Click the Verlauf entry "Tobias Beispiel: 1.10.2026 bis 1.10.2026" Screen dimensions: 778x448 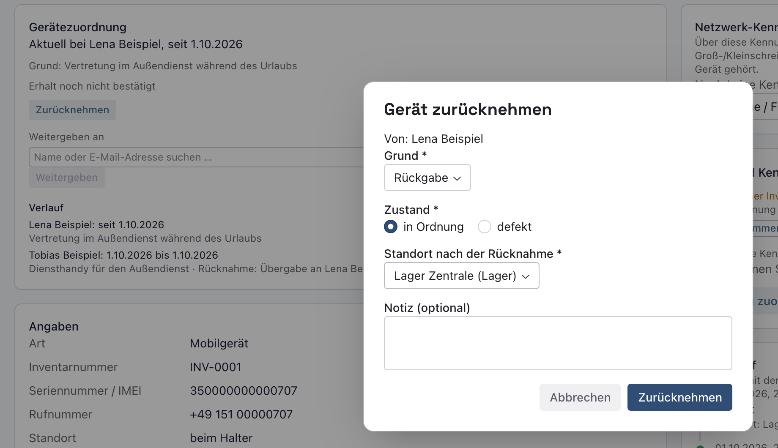click(x=123, y=255)
